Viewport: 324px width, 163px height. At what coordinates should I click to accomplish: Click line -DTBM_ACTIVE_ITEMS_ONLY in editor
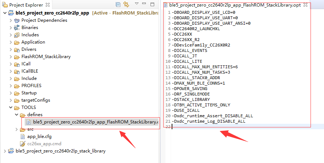(x=201, y=105)
